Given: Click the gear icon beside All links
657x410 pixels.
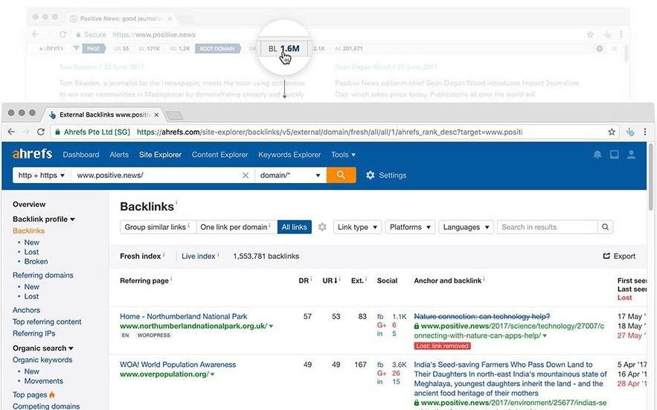Looking at the screenshot, I should pyautogui.click(x=321, y=227).
